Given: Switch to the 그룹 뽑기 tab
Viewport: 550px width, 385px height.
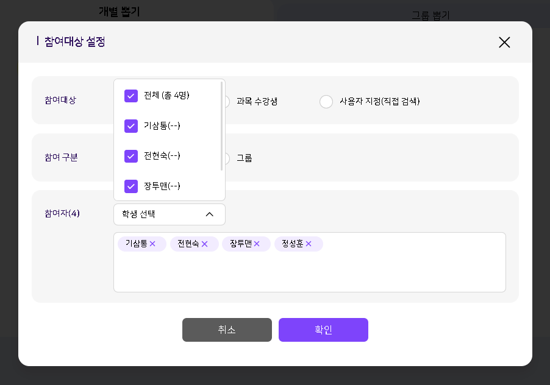Looking at the screenshot, I should point(430,15).
